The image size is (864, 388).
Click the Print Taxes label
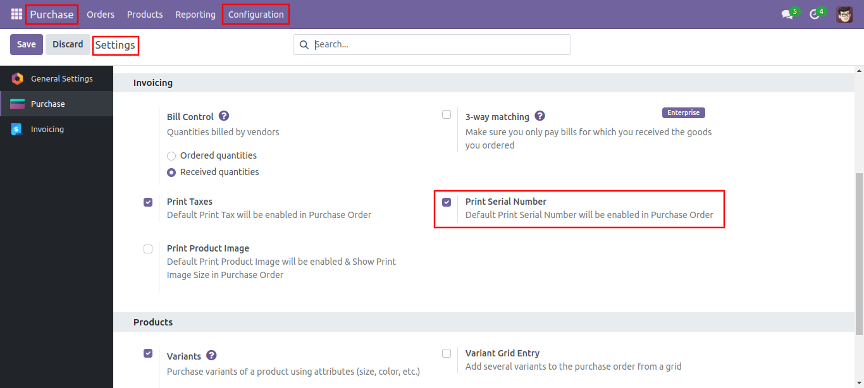coord(190,202)
